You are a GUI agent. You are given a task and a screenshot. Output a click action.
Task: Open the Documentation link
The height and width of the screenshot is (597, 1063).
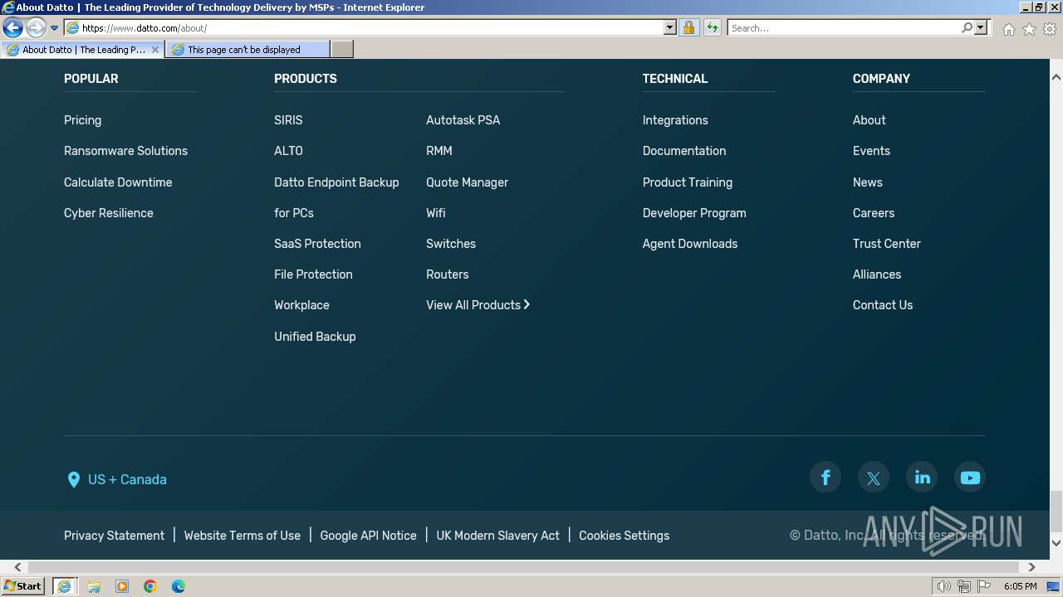coord(684,151)
